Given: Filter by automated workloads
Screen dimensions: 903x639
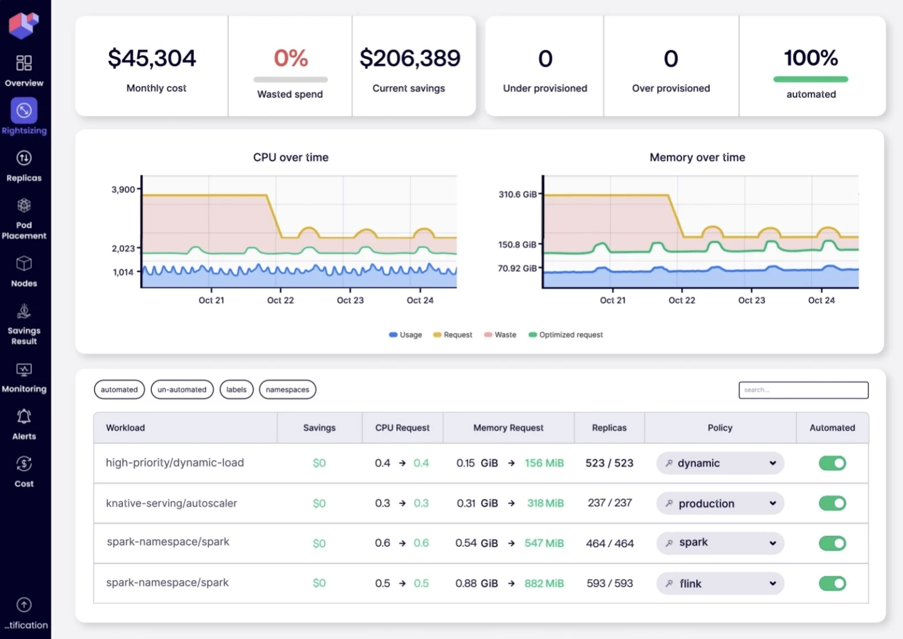Looking at the screenshot, I should coord(120,389).
